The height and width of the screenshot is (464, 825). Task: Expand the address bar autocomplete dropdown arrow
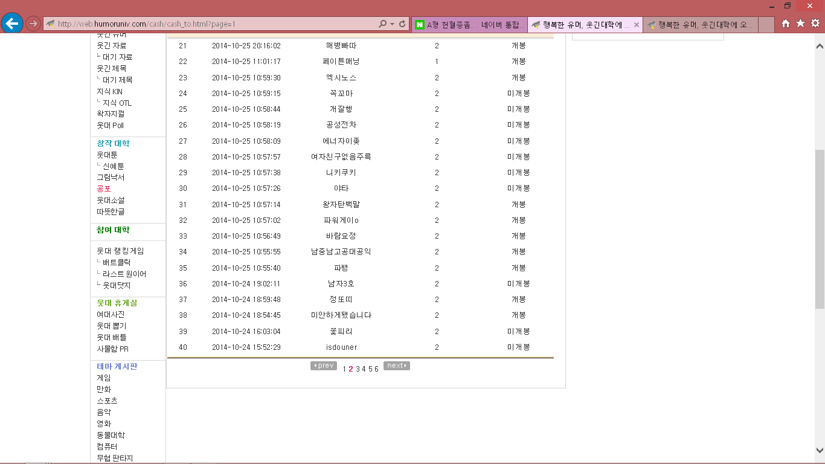tap(393, 24)
